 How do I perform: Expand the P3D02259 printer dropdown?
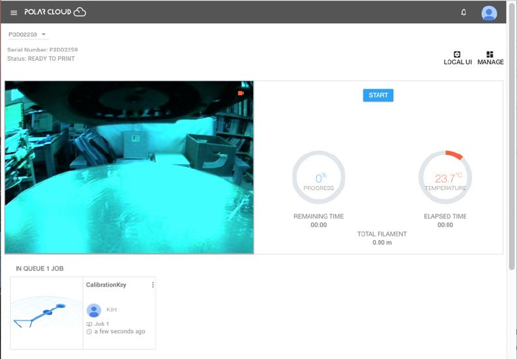tap(27, 34)
